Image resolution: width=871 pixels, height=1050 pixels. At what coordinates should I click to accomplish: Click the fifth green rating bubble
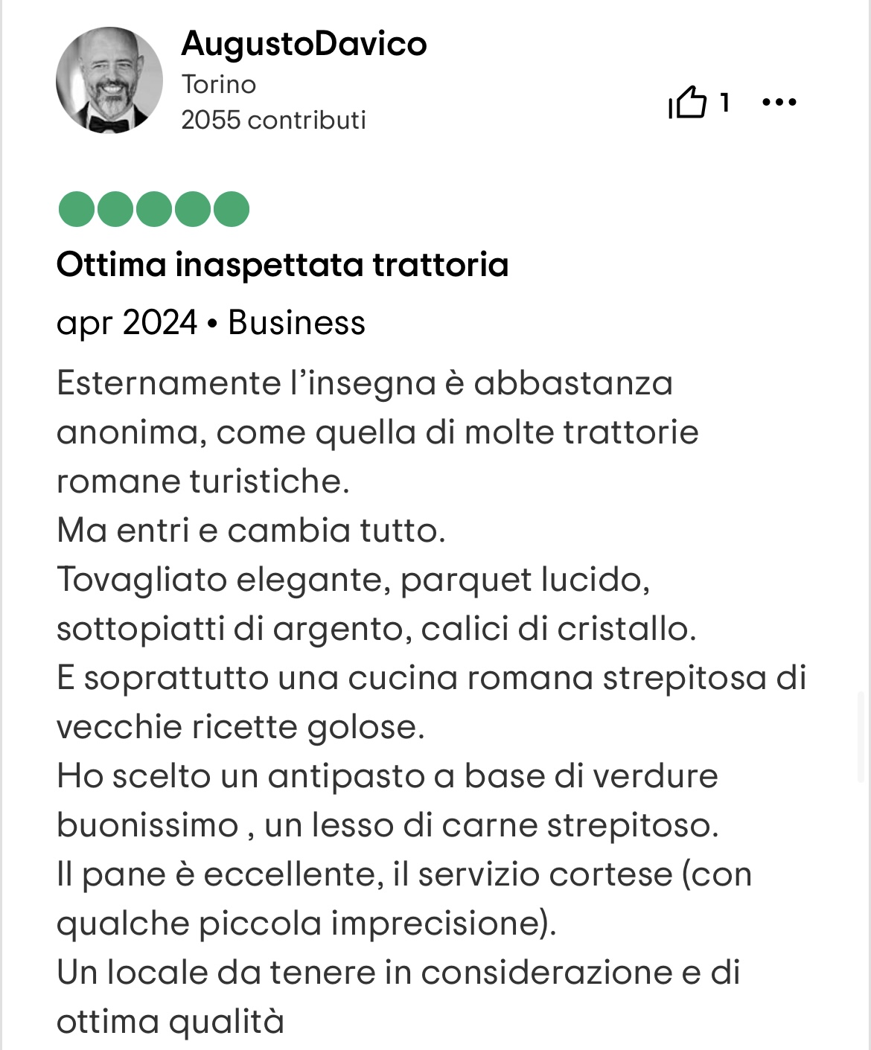tap(231, 209)
